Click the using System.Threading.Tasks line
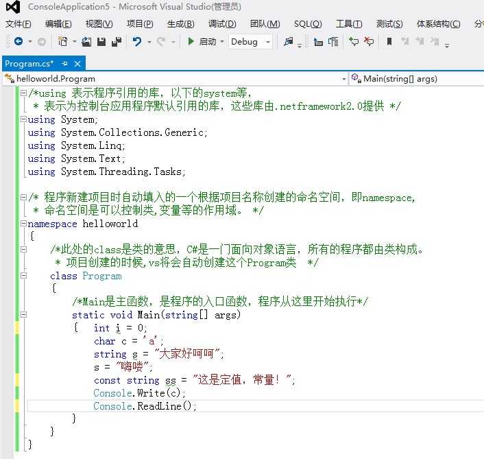Viewport: 484px width, 459px height. 106,172
